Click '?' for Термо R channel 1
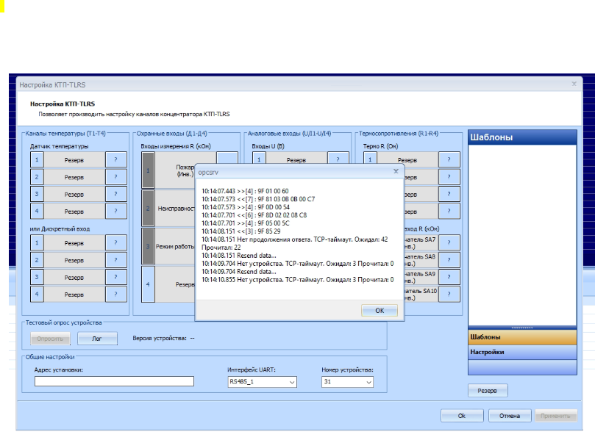This screenshot has height=440, width=595. point(449,159)
